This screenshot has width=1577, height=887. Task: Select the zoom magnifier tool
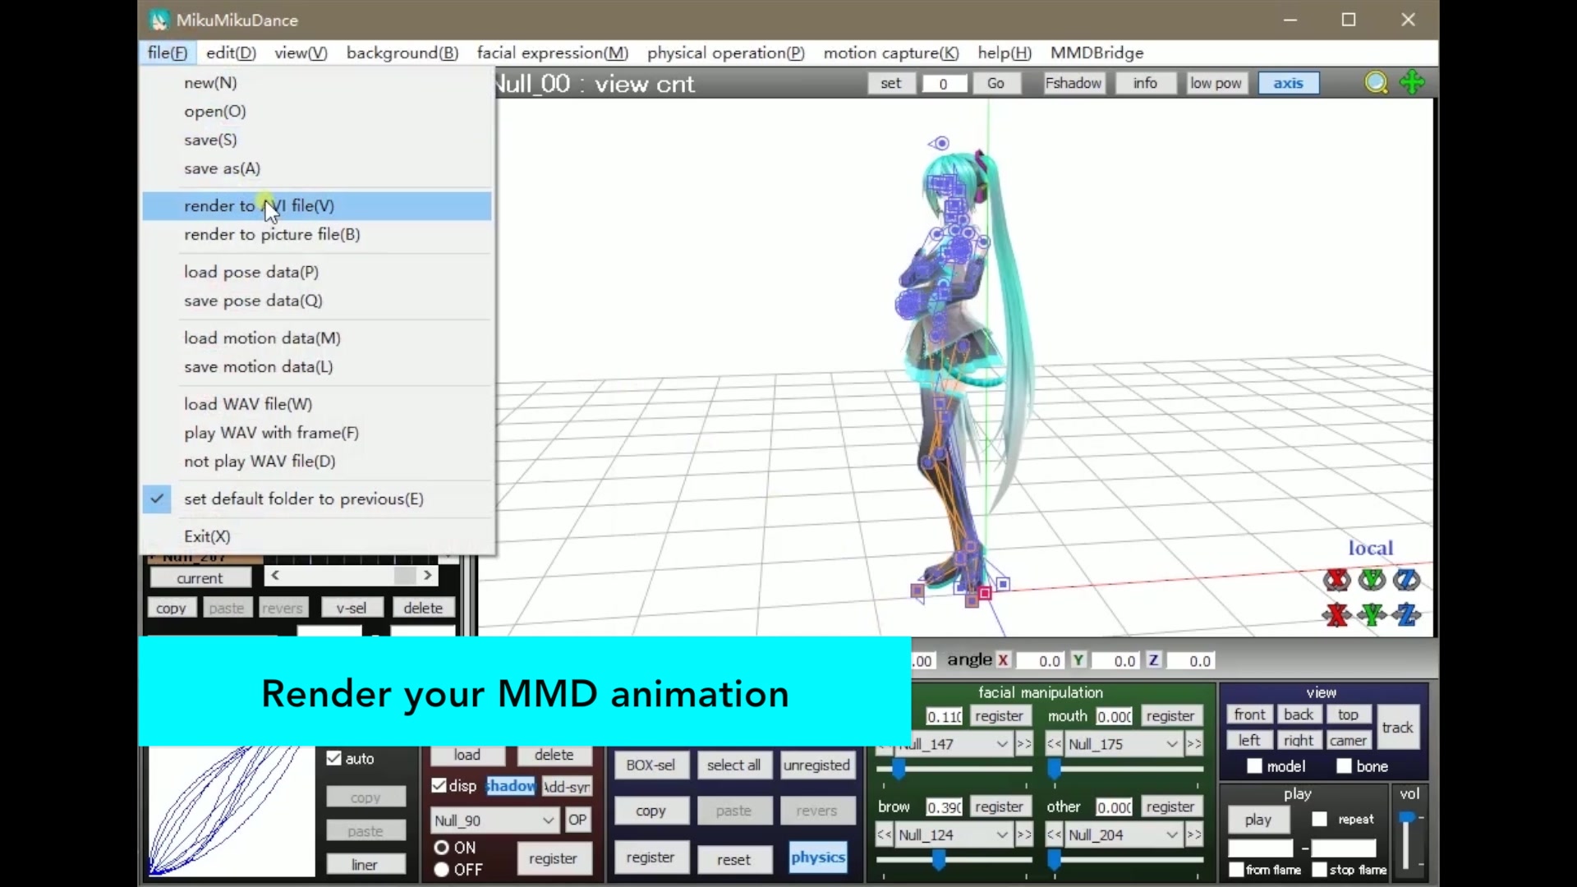tap(1375, 82)
